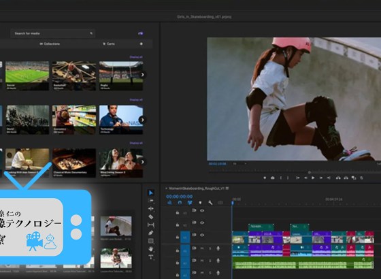This screenshot has width=381, height=279.
Task: Switch to the Collections tab
Action: click(x=50, y=44)
